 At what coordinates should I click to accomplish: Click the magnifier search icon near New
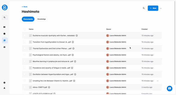pos(144,8)
